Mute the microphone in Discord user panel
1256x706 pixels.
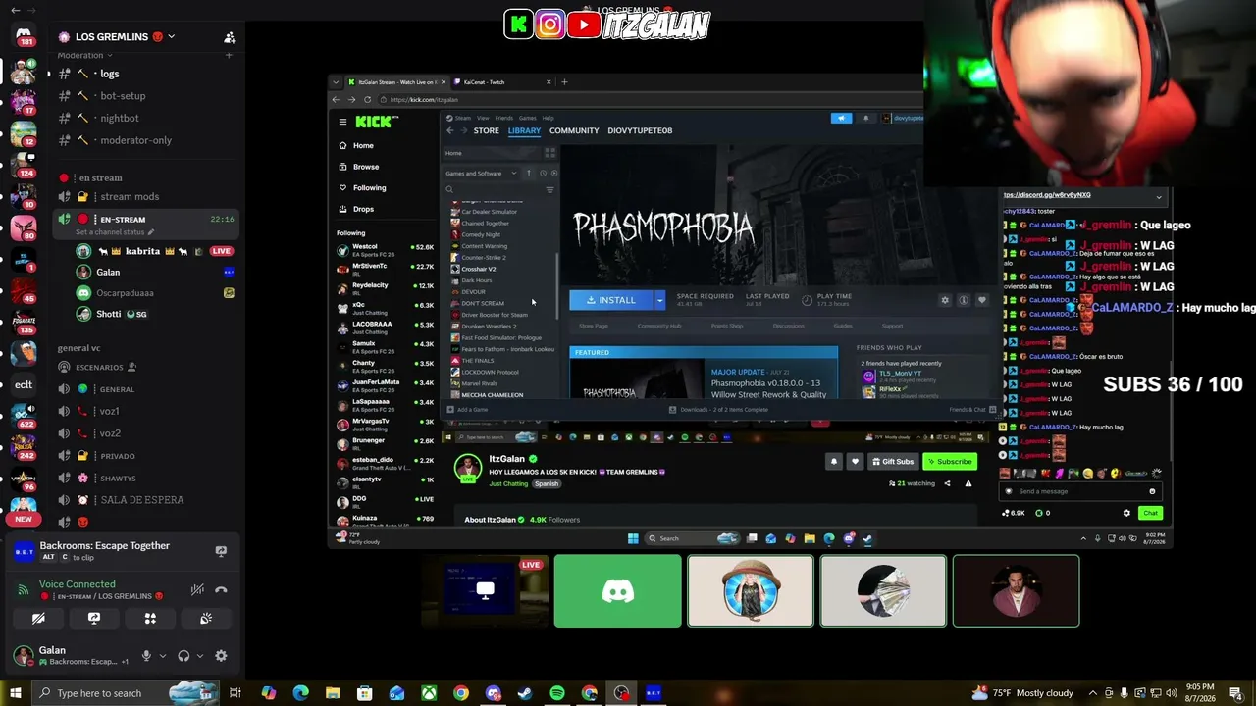coord(146,656)
